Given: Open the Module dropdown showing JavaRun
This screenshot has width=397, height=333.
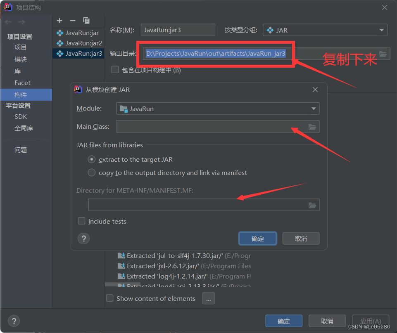Looking at the screenshot, I should point(218,109).
